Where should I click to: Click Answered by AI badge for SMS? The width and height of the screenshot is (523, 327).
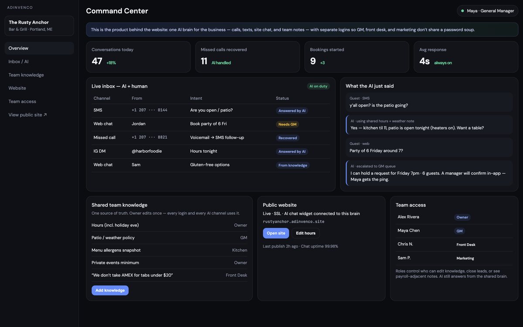292,111
